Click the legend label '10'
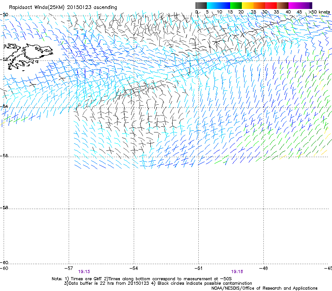This screenshot has height=291, width=332. click(219, 12)
